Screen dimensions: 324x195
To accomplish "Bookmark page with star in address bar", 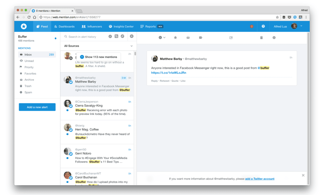I will 277,17.
